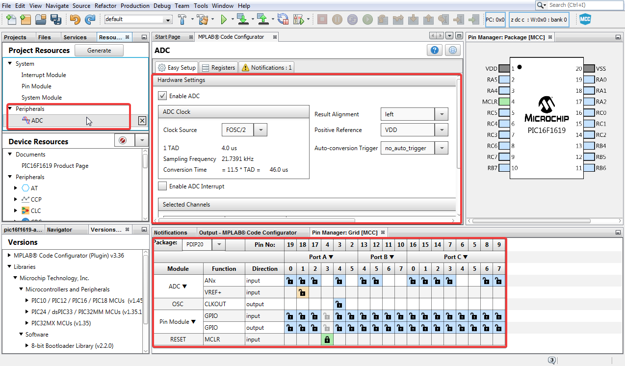Build the project with the hammer icon

(182, 20)
